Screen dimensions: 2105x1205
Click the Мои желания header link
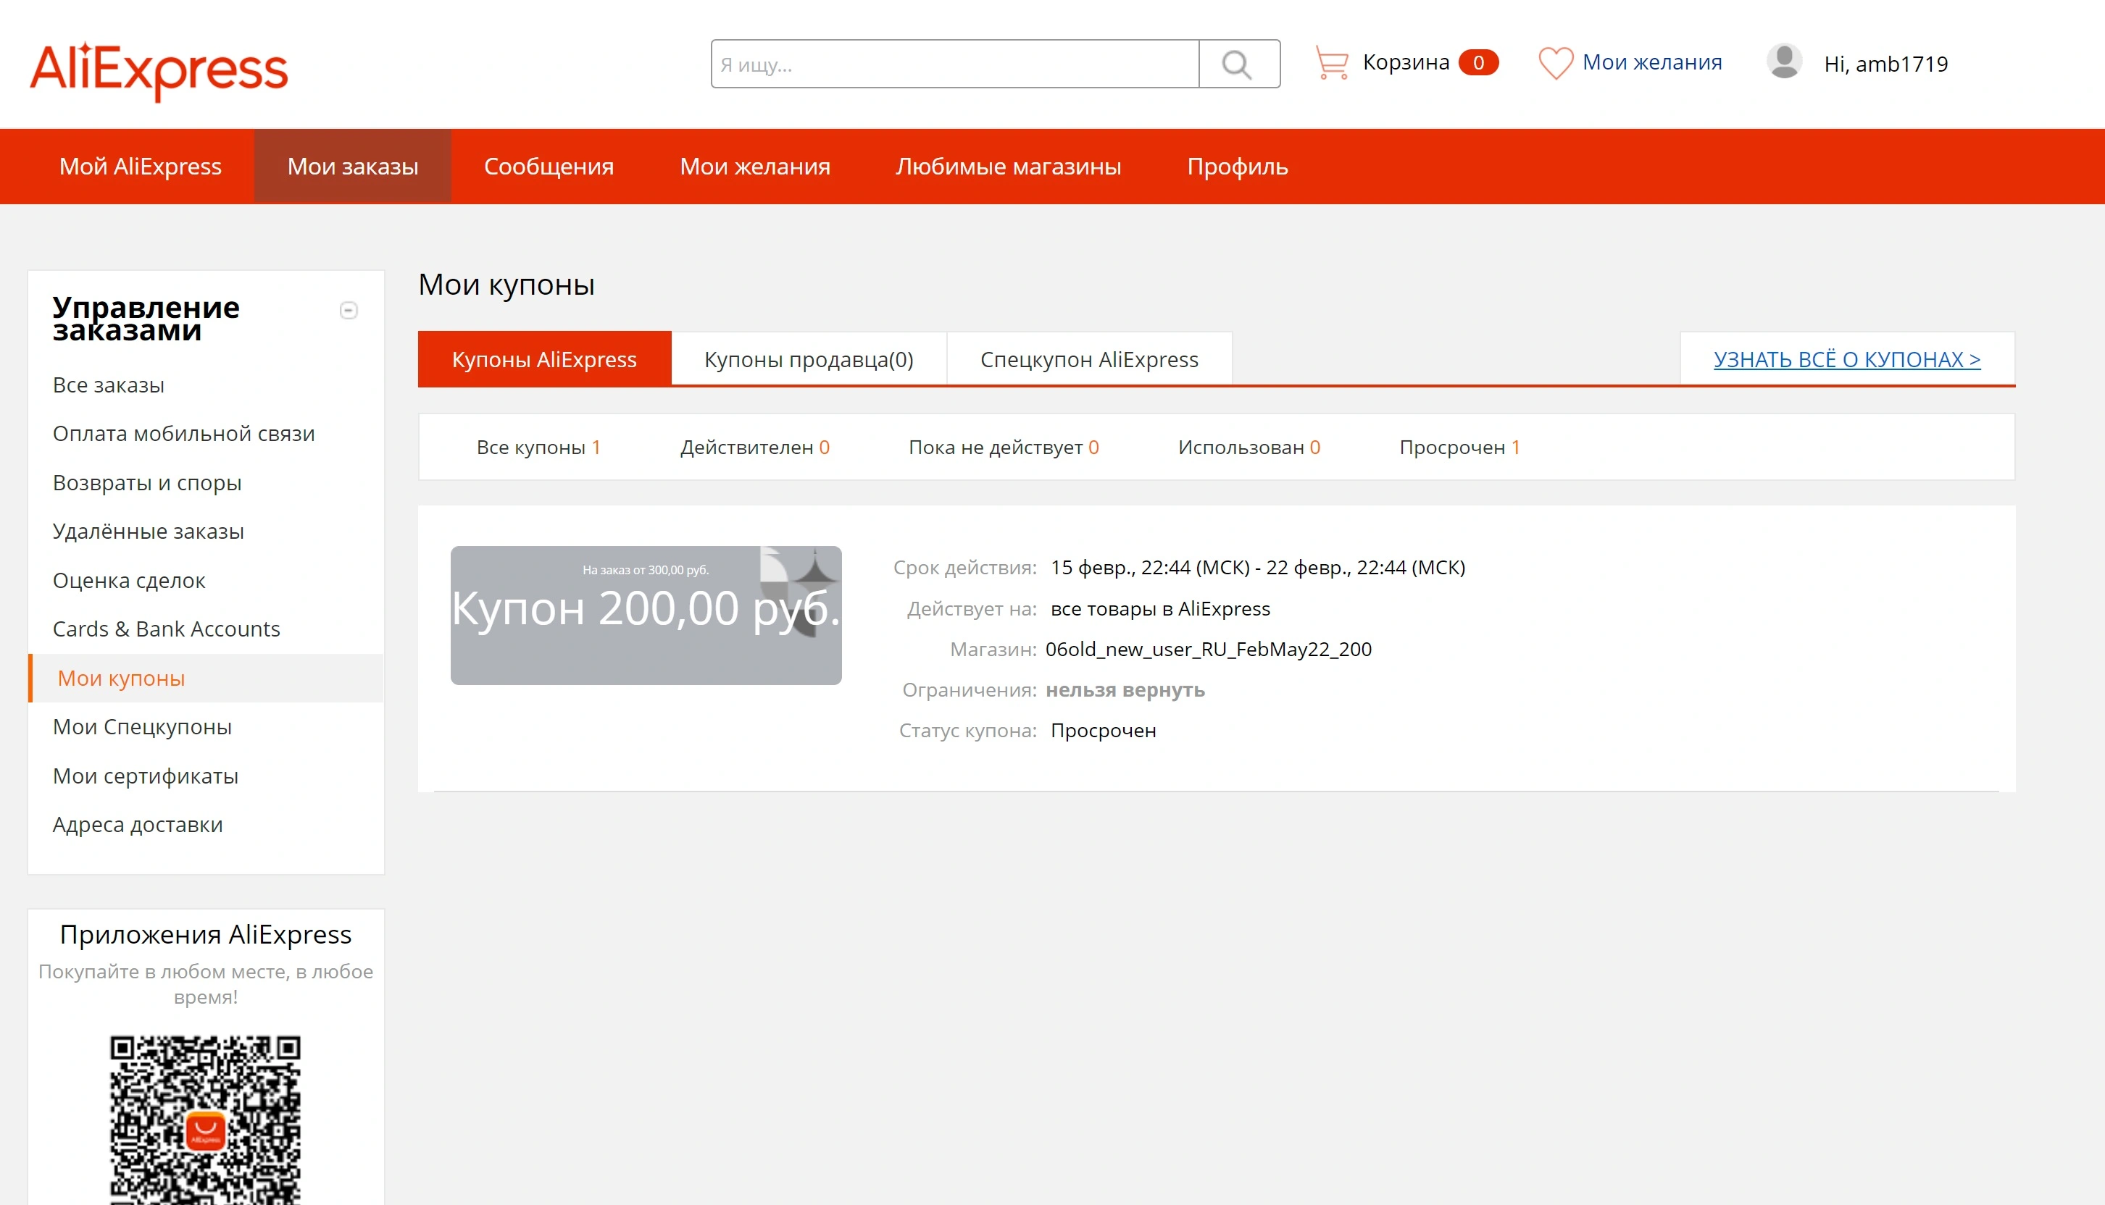click(x=1652, y=62)
